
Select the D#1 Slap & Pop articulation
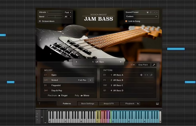point(69,90)
